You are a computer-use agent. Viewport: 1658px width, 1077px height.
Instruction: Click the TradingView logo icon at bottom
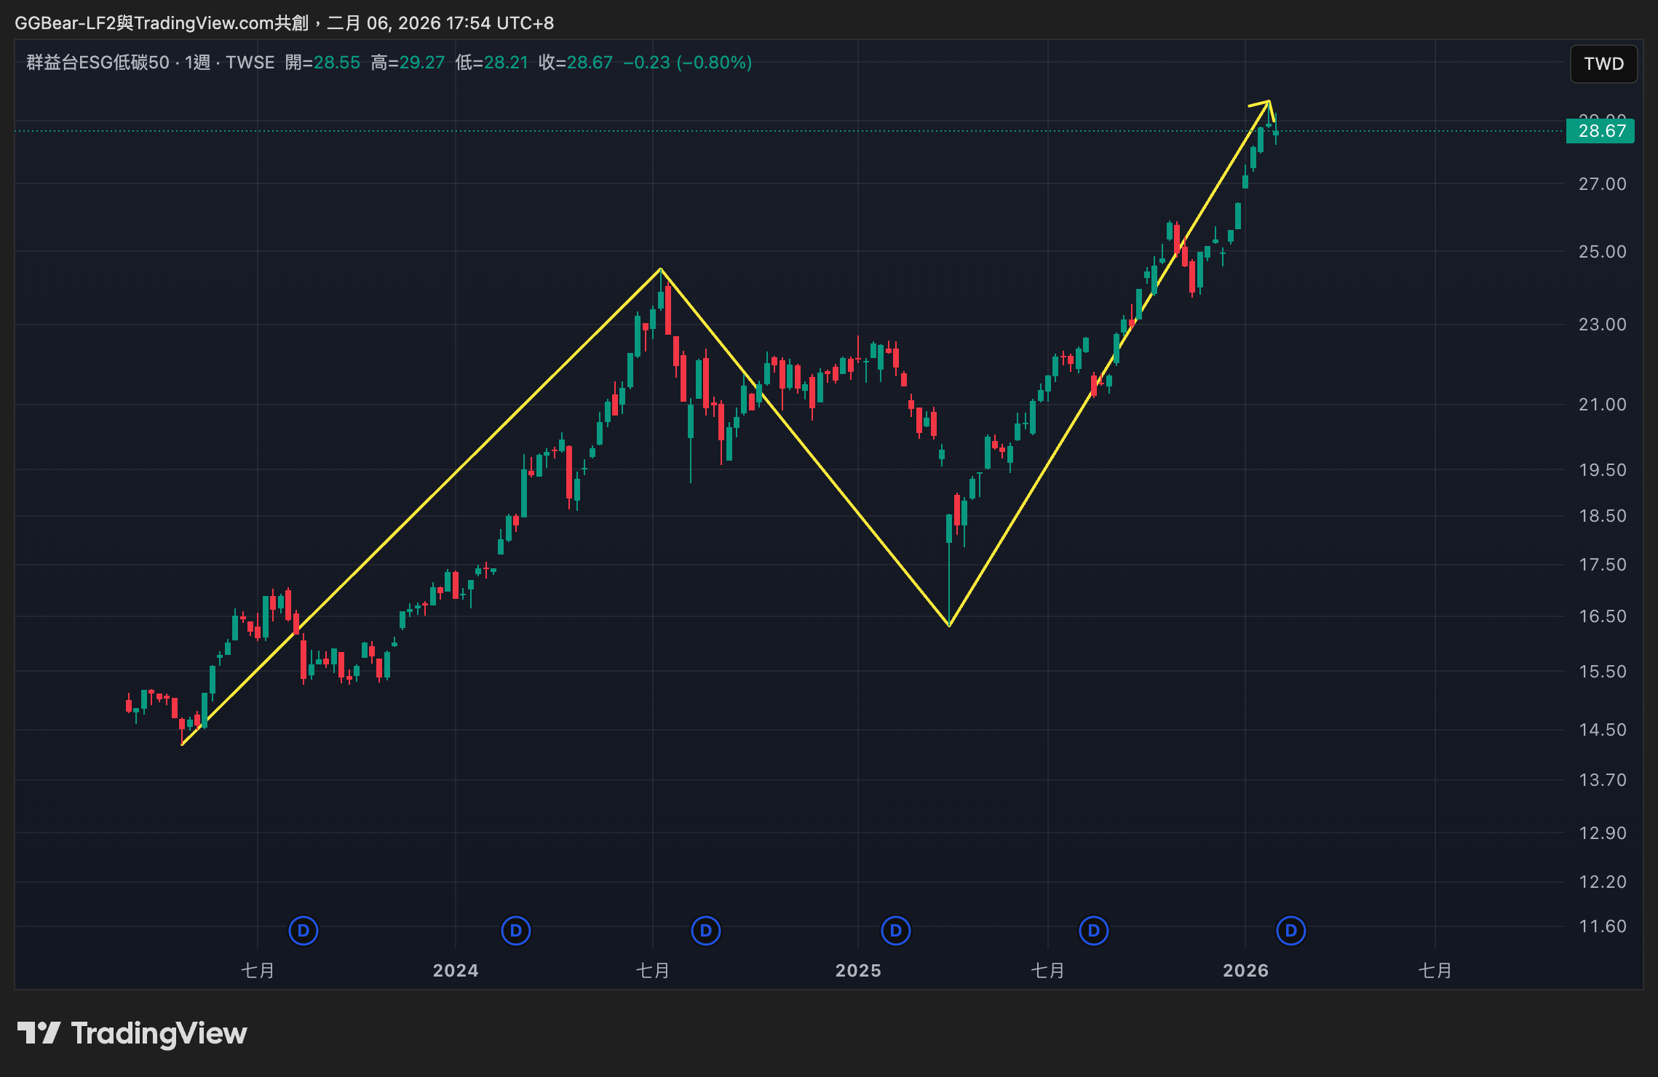click(39, 1033)
